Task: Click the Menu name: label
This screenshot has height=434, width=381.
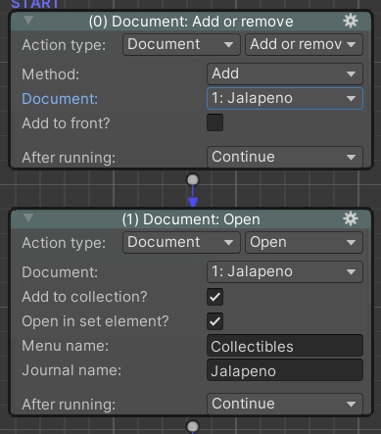Action: pos(66,346)
